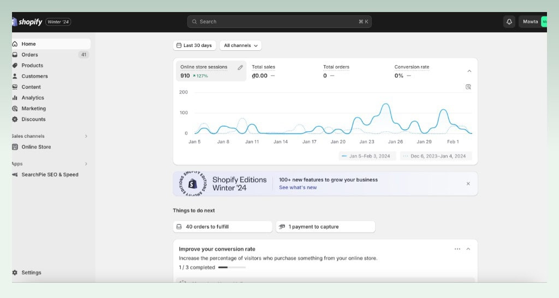The image size is (559, 298).
Task: Click the Online Store storefront icon
Action: point(15,147)
